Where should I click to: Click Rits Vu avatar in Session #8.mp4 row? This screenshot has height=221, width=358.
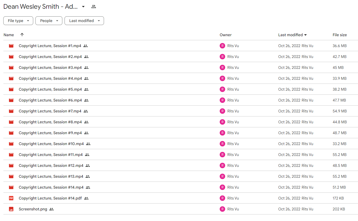[x=222, y=122]
